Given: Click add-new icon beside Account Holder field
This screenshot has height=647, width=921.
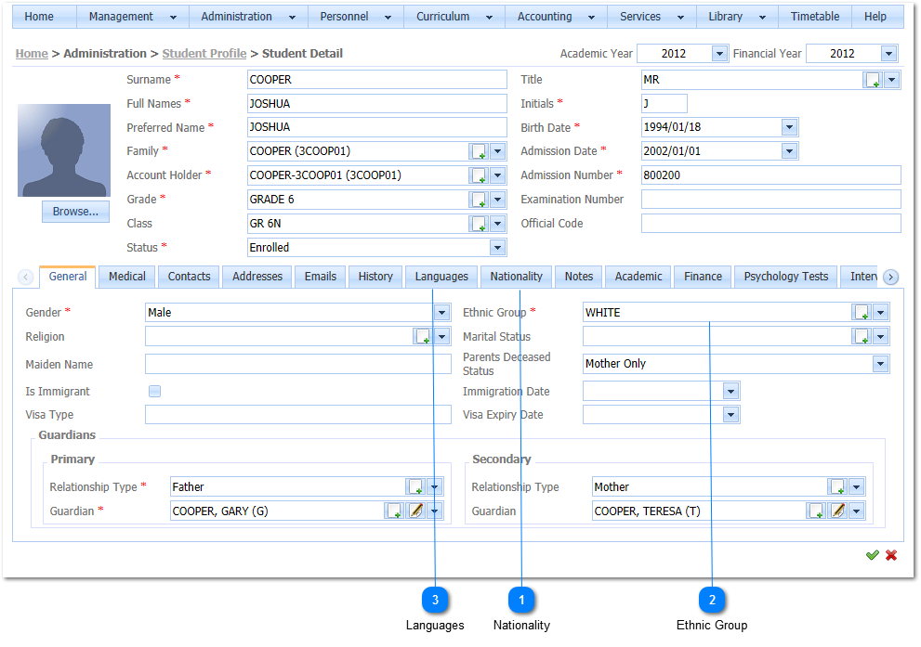Looking at the screenshot, I should pos(479,176).
